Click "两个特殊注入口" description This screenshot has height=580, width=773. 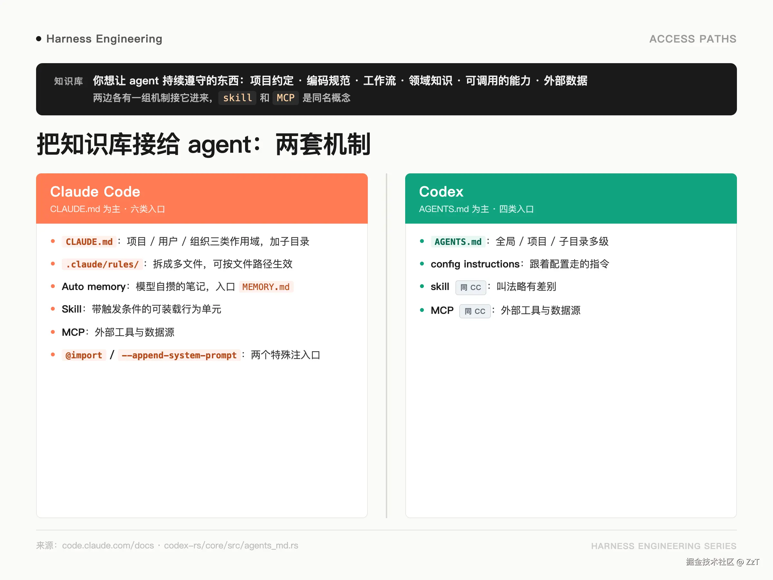(285, 355)
